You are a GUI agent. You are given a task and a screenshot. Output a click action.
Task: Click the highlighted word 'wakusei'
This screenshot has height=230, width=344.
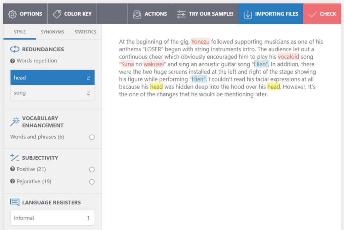click(x=154, y=64)
